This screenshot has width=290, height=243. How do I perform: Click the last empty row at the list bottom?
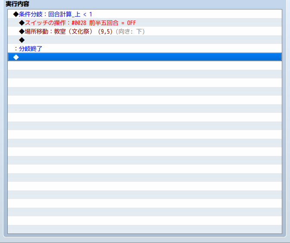point(145,229)
